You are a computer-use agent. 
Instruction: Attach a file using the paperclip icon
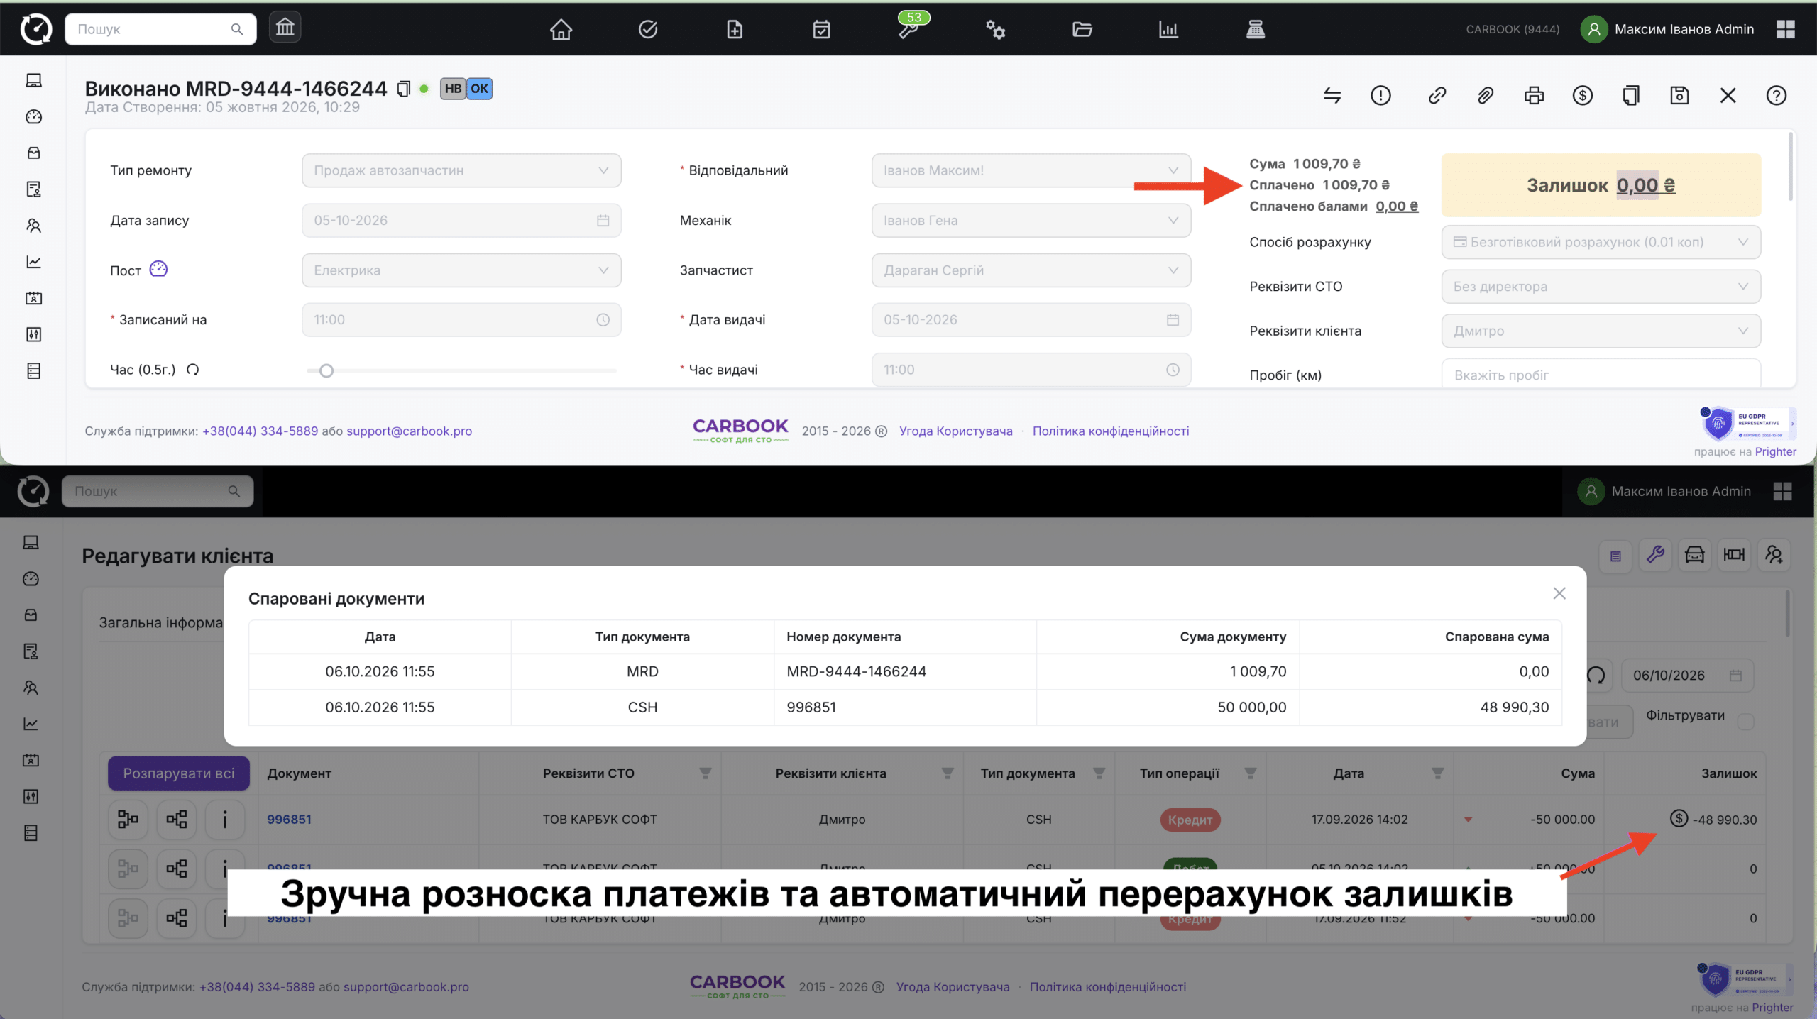1485,95
